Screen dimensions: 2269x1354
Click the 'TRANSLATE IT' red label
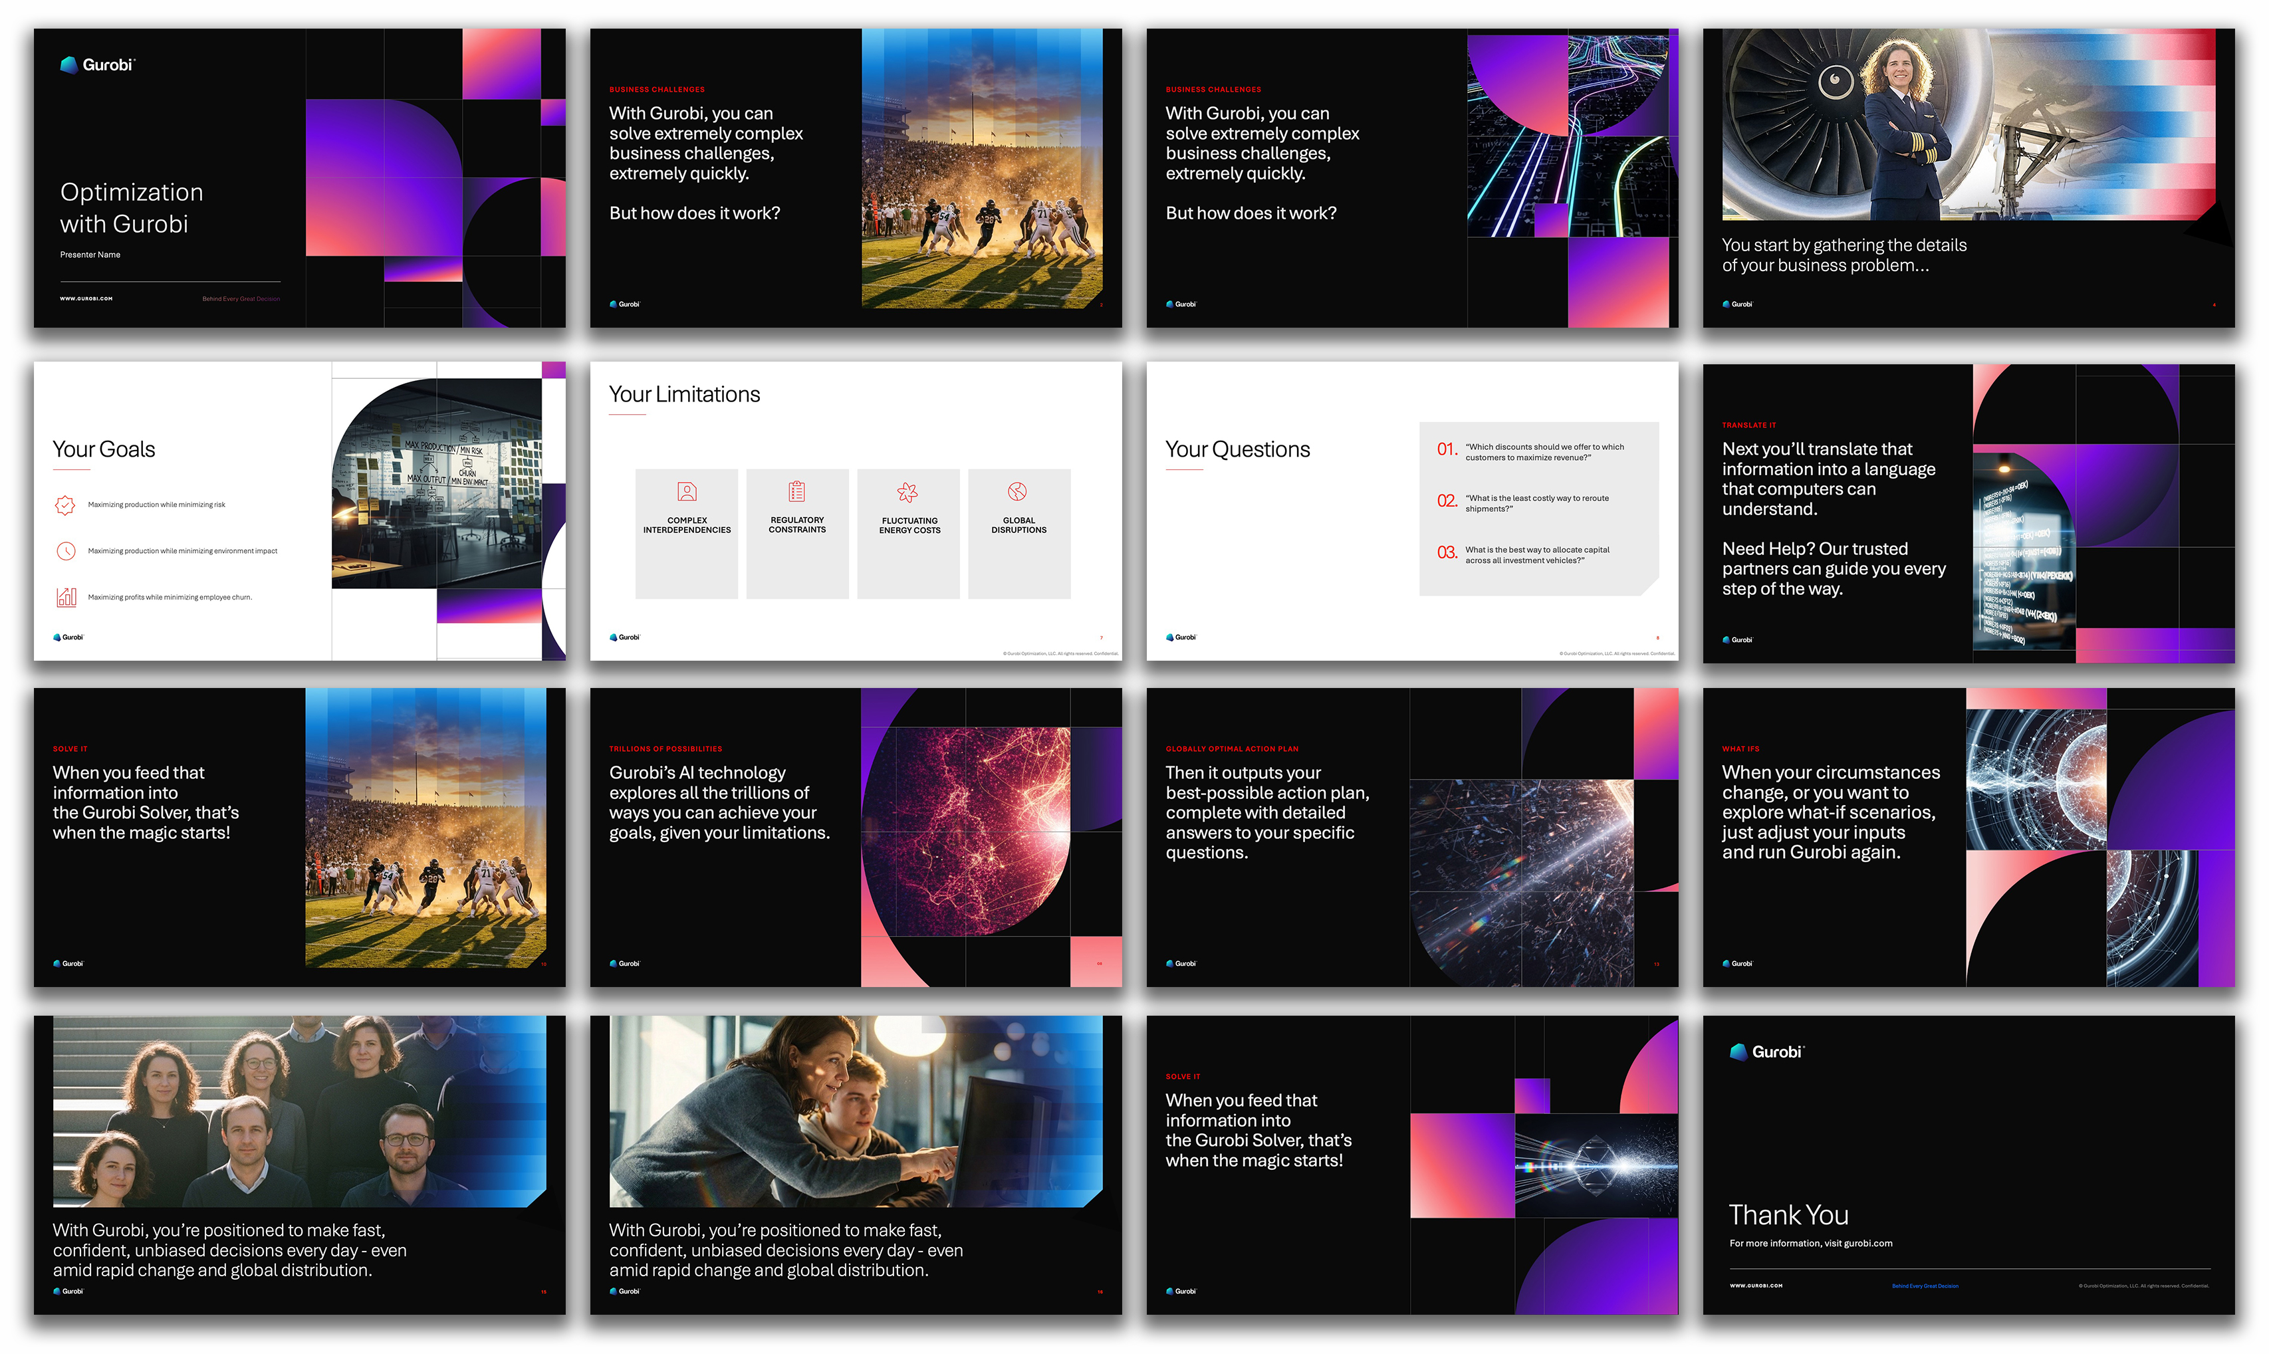point(1749,425)
